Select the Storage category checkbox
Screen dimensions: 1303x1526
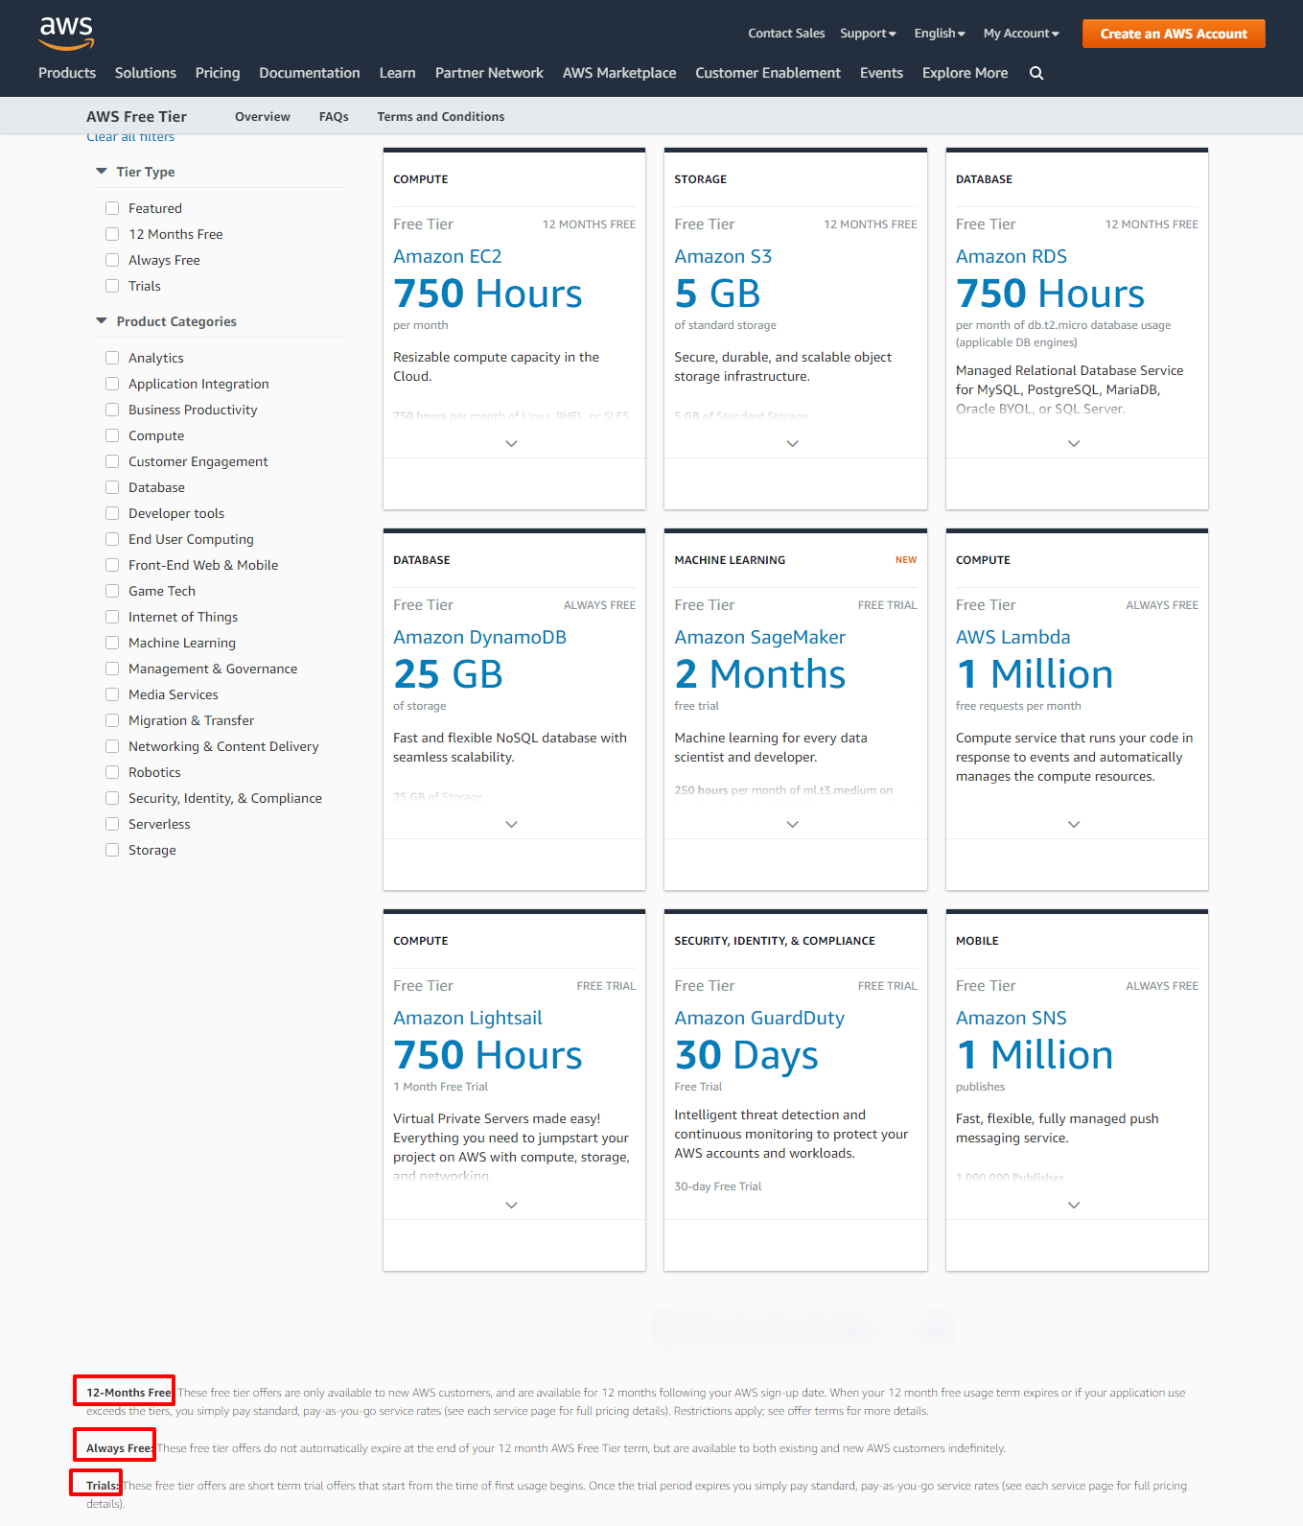pyautogui.click(x=112, y=850)
